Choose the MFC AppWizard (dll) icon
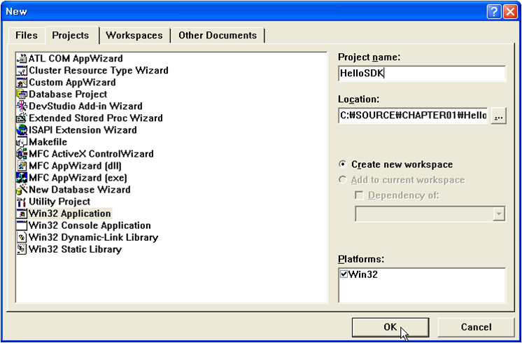The height and width of the screenshot is (343, 522). pos(22,166)
